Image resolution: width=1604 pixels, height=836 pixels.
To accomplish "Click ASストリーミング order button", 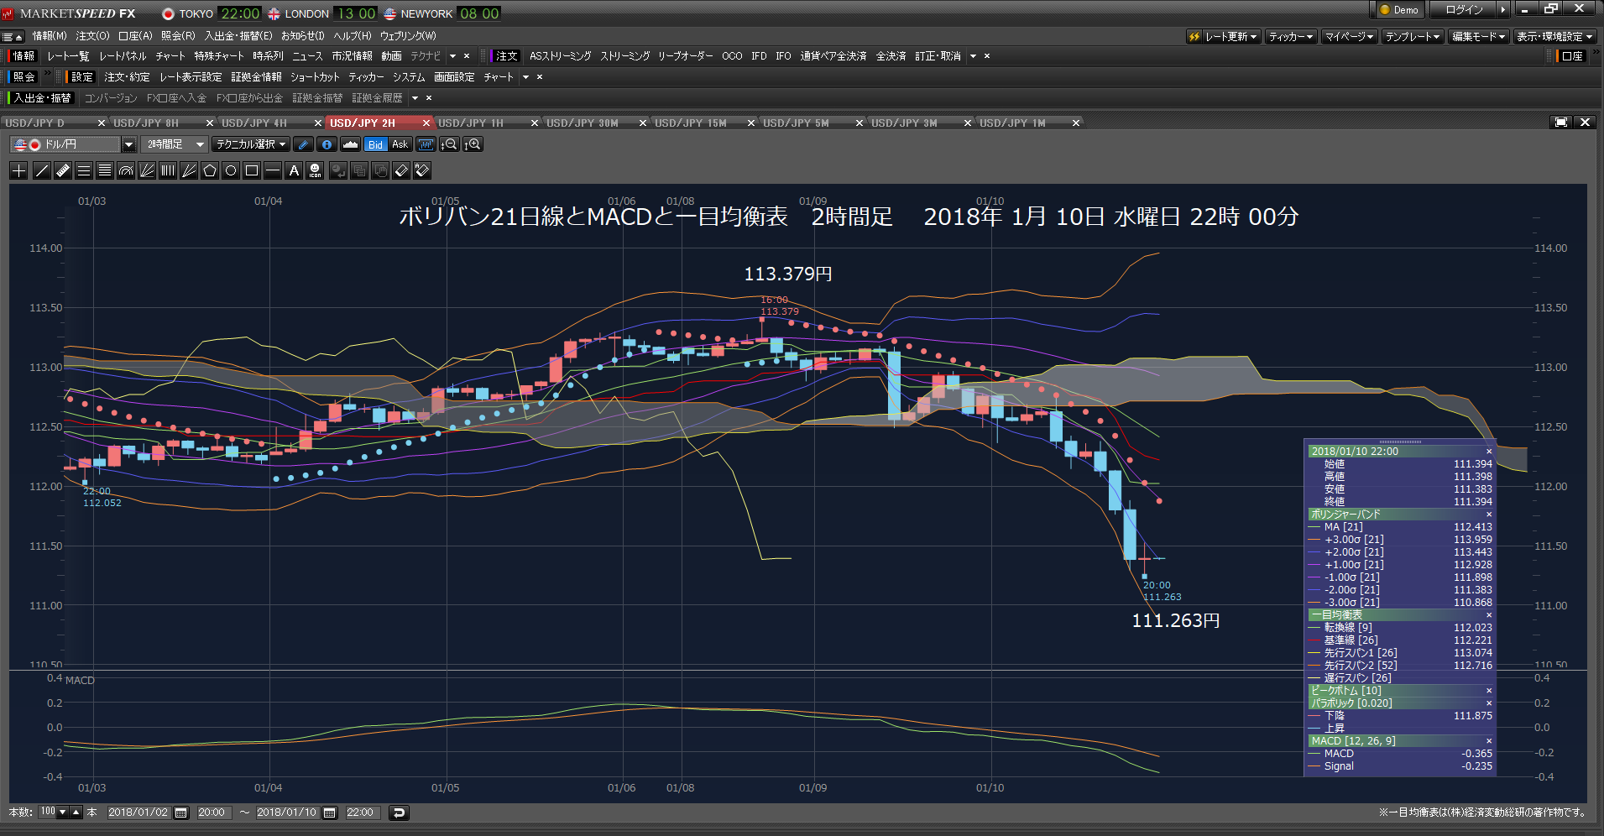I will 560,56.
